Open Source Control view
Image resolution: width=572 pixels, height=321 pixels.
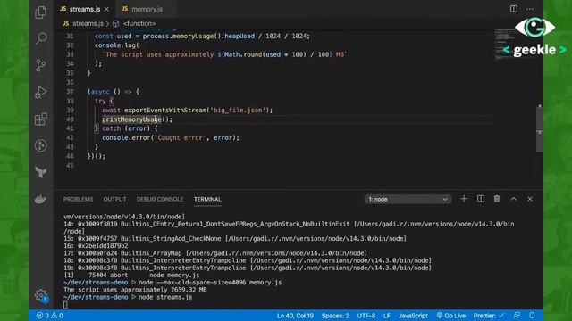[x=41, y=65]
